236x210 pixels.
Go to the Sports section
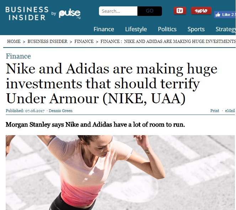pyautogui.click(x=196, y=29)
